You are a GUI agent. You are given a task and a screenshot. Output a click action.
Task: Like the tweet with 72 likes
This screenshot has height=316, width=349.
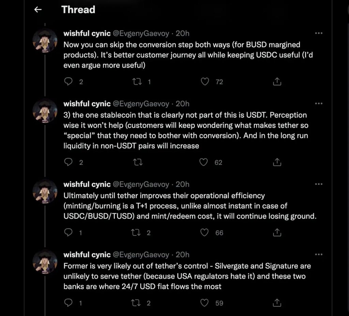tap(204, 82)
